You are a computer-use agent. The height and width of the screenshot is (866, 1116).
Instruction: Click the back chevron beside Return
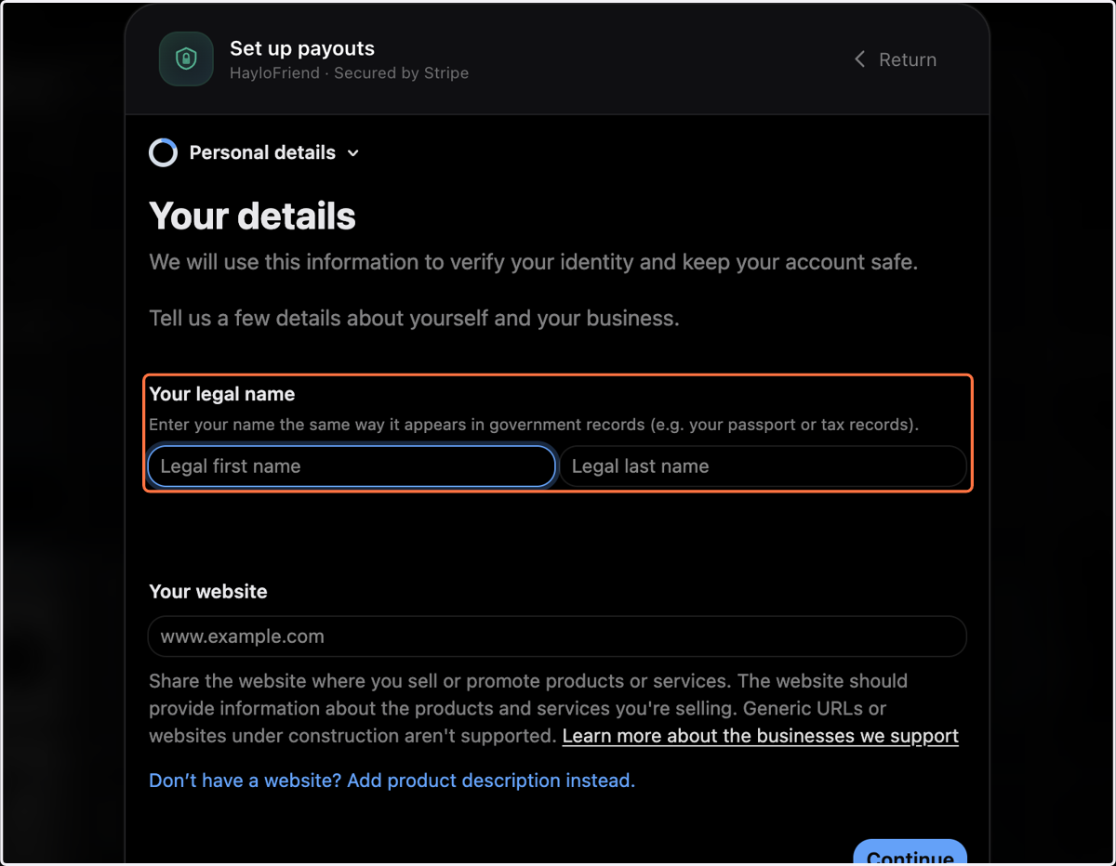[859, 59]
